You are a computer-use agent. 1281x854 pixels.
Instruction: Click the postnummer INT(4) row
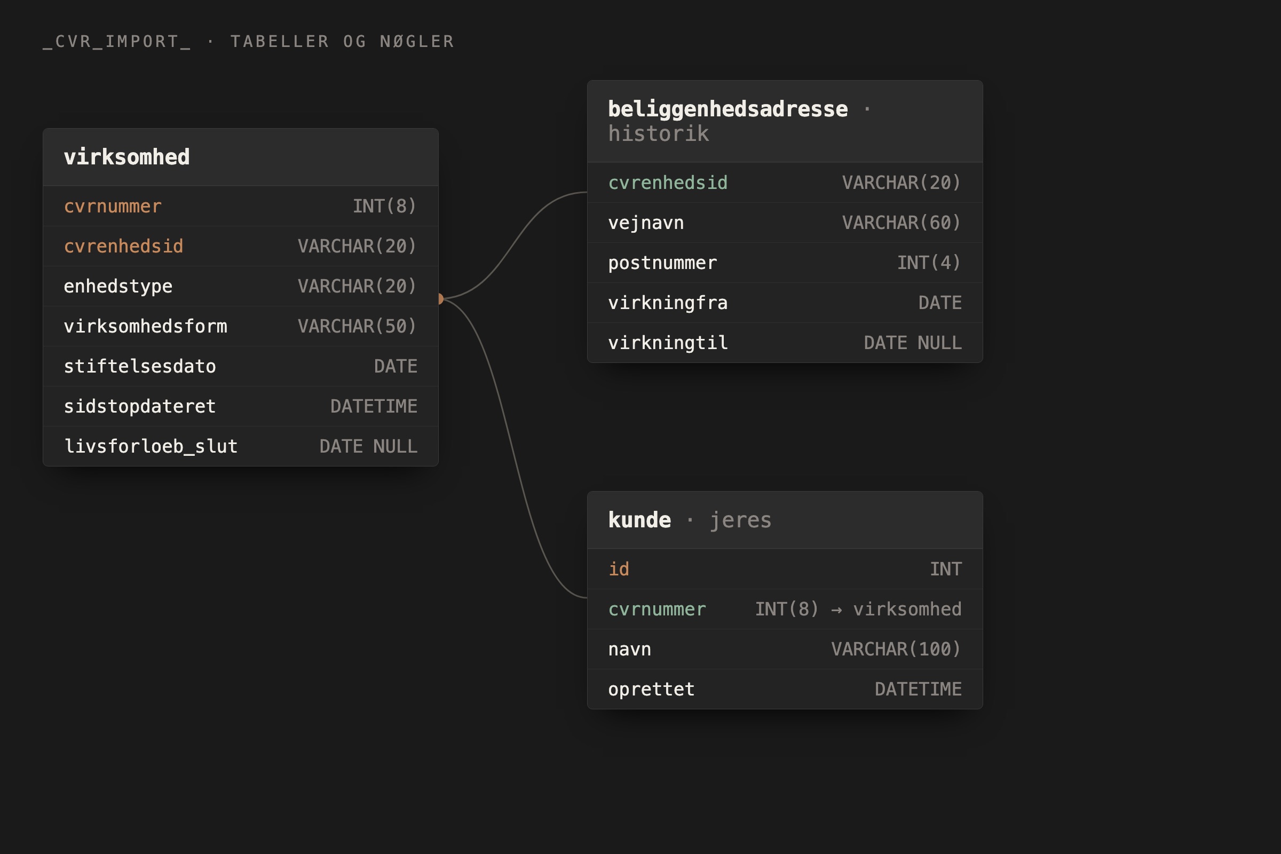tap(785, 263)
